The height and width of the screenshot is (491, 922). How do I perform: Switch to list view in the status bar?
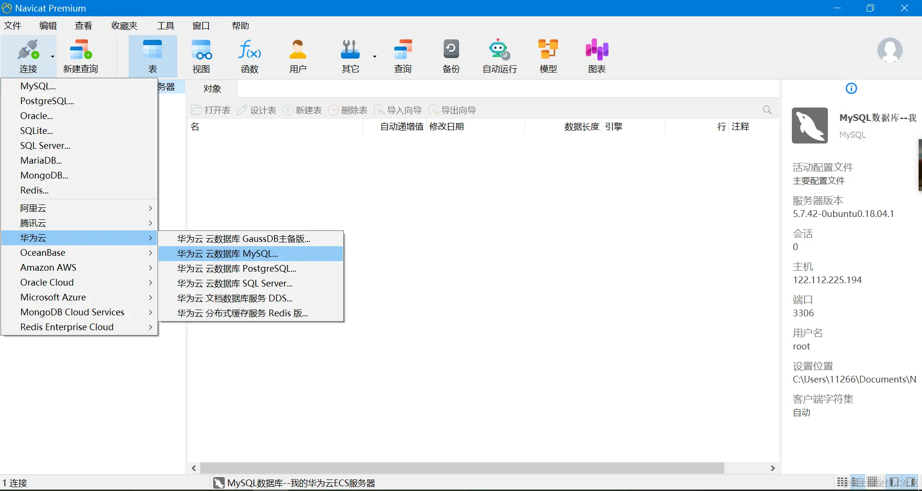point(858,482)
